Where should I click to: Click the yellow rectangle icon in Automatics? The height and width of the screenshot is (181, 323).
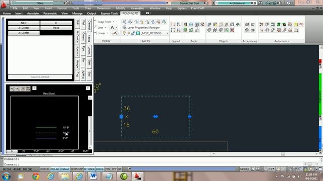click(296, 25)
